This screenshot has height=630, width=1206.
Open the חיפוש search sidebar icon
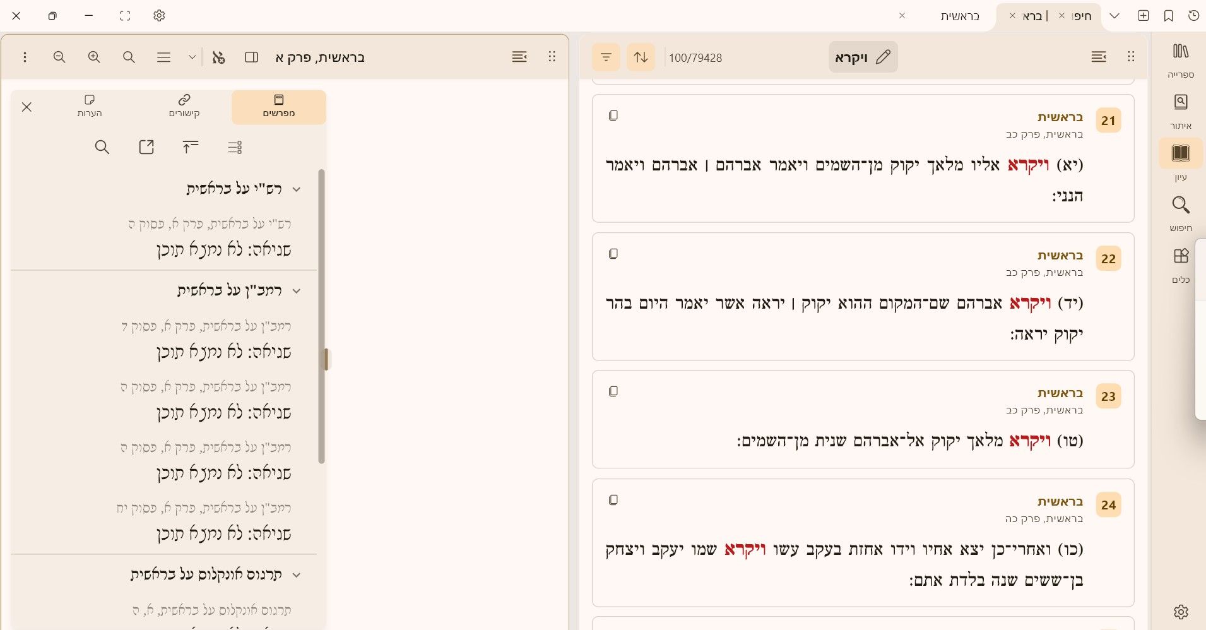(x=1180, y=213)
